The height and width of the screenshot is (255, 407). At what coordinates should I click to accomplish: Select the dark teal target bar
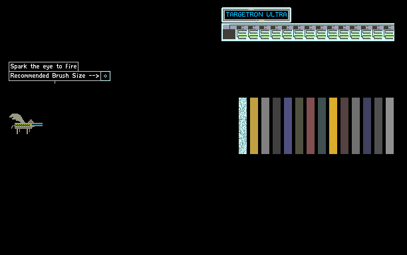[322, 126]
